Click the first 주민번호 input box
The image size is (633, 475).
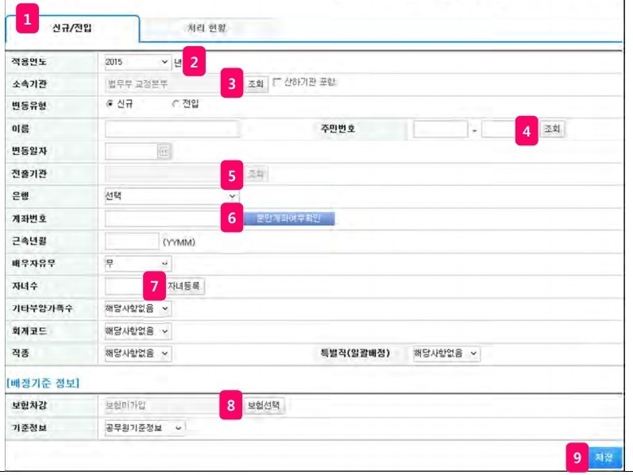pyautogui.click(x=441, y=129)
